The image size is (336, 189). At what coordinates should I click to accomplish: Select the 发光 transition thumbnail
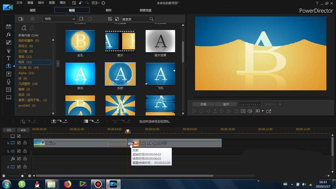(80, 74)
